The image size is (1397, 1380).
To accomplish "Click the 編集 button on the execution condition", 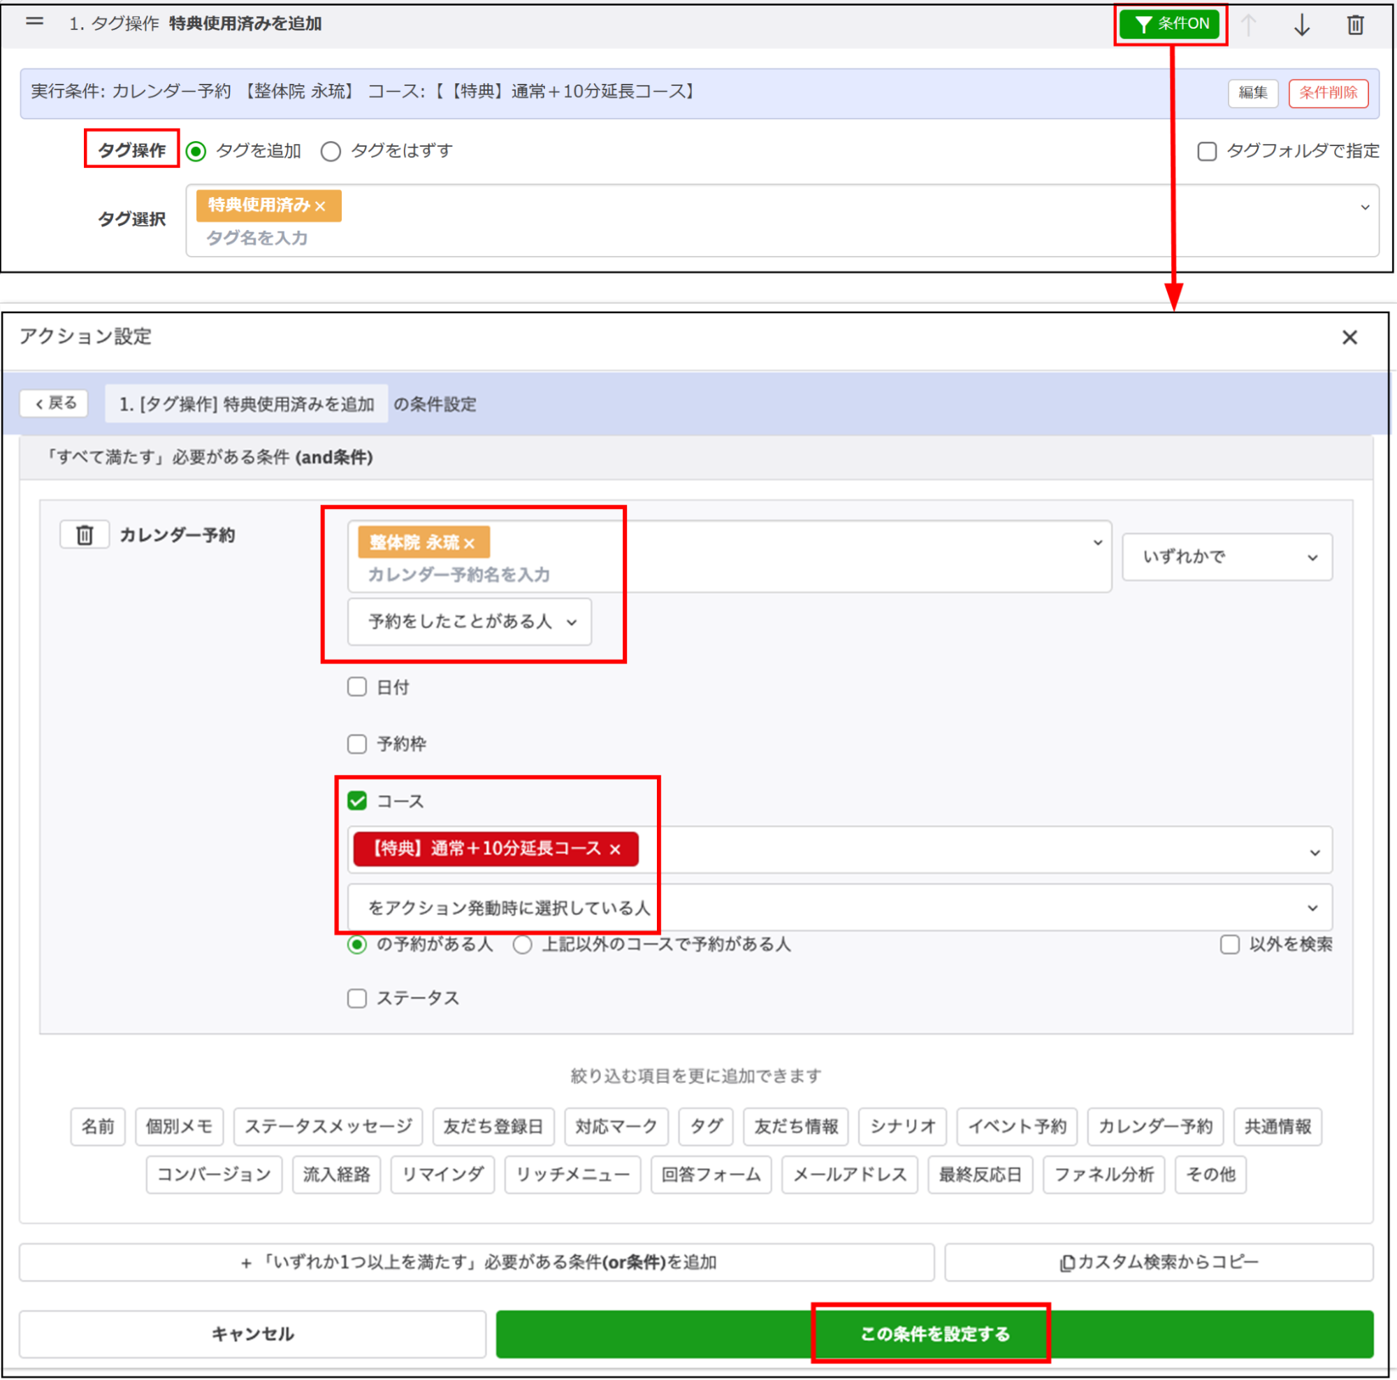I will point(1253,92).
